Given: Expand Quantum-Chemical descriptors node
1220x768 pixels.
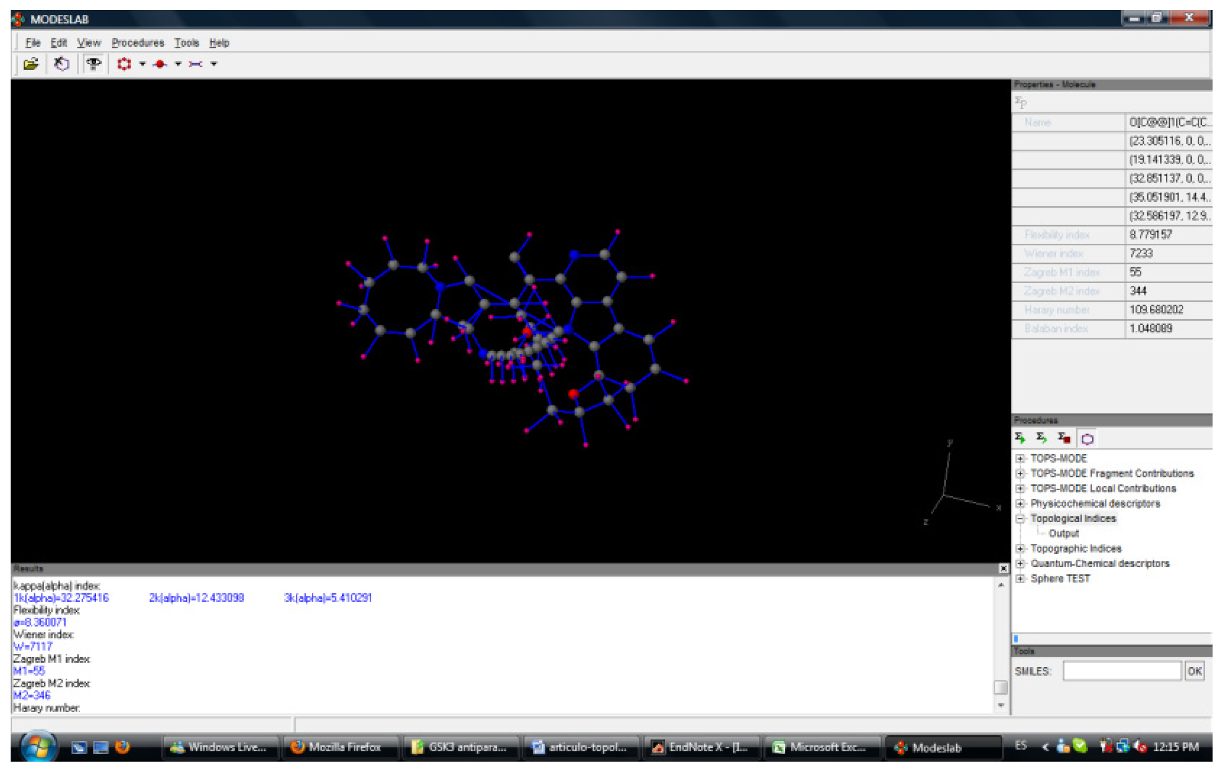Looking at the screenshot, I should [1020, 564].
